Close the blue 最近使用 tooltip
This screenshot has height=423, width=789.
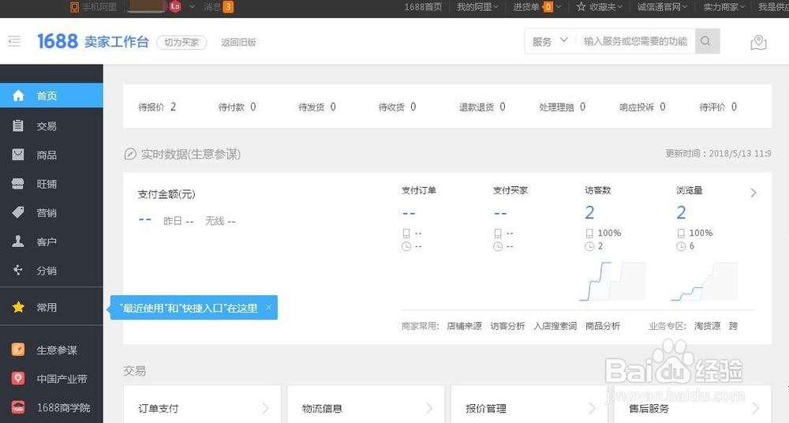269,307
